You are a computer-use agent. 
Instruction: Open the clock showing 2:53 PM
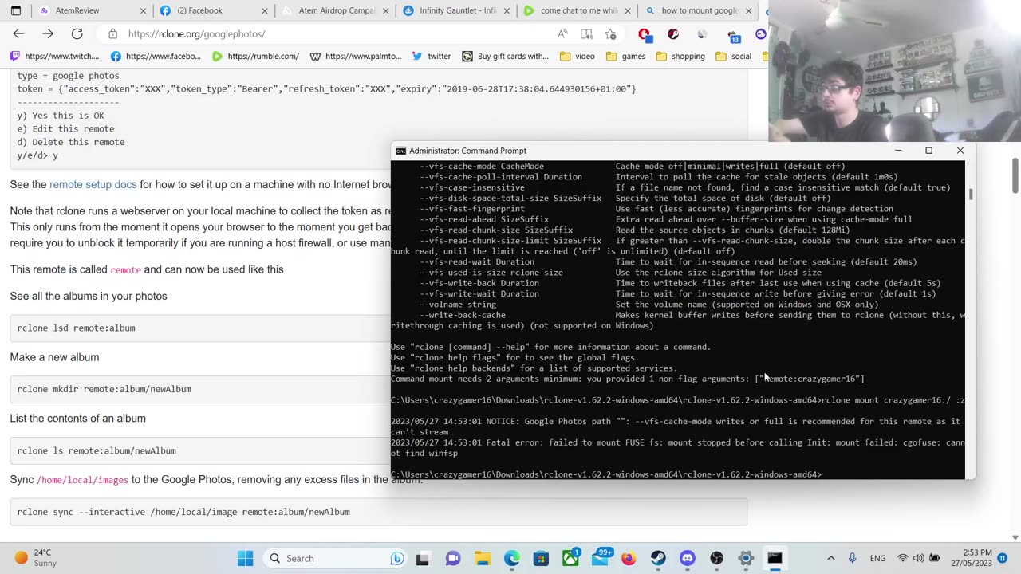[x=971, y=558]
